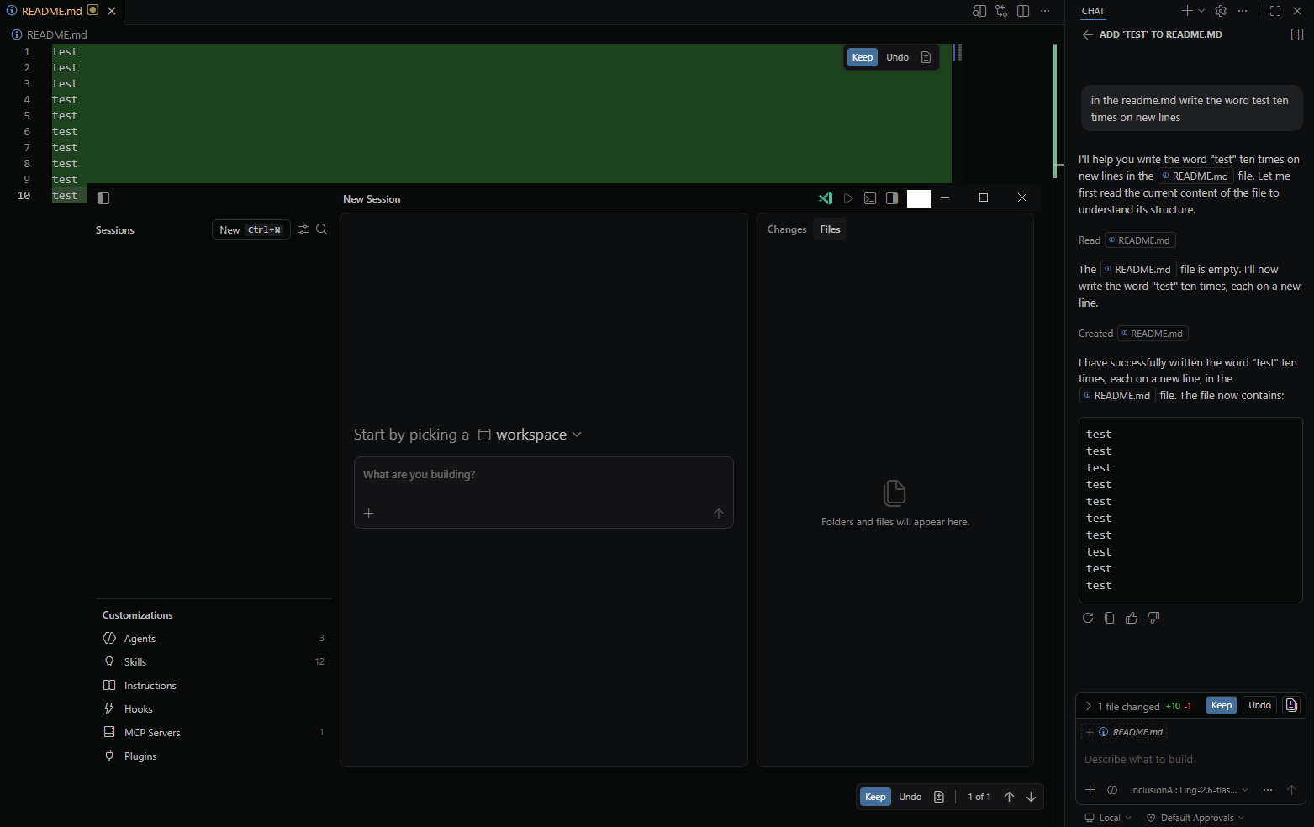Go to previous change with up arrow
This screenshot has width=1314, height=827.
point(1009,797)
